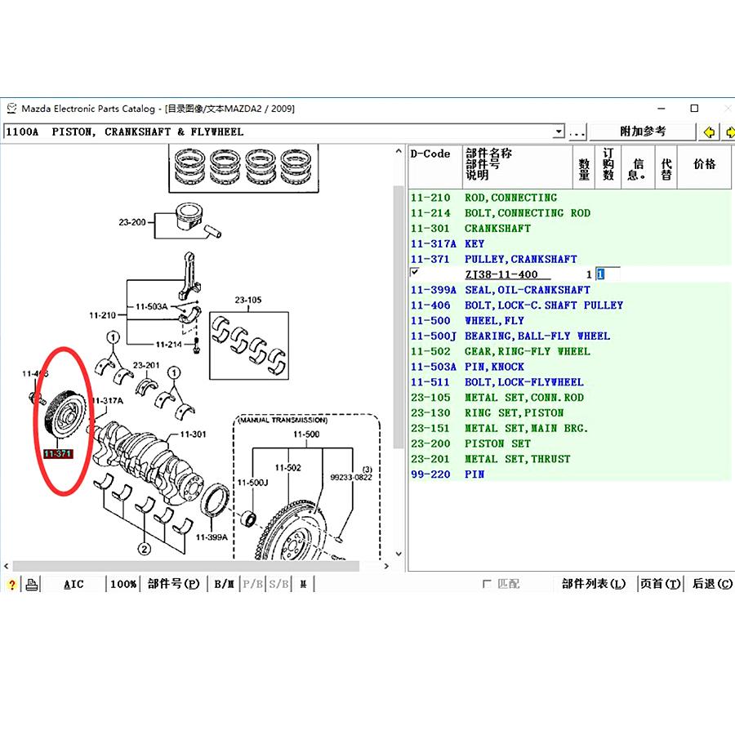The width and height of the screenshot is (735, 735).
Task: Edit the order quantity field
Action: coord(608,274)
